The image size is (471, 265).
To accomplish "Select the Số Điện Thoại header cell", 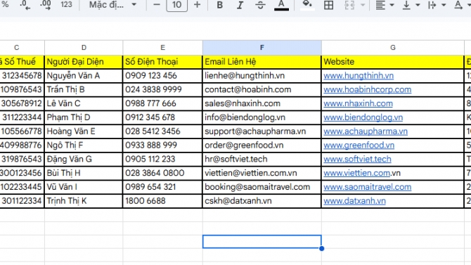I will [162, 62].
